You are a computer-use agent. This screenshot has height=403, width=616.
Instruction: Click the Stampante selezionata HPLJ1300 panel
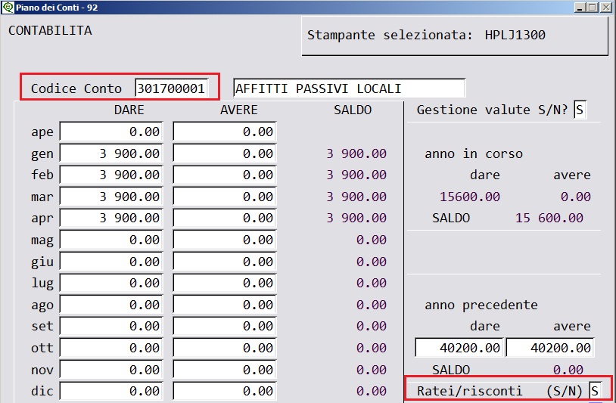455,36
